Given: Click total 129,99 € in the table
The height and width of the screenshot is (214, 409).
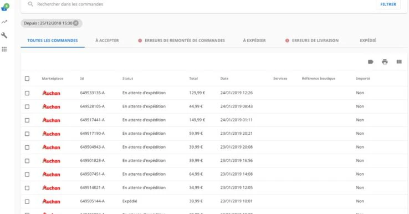Looking at the screenshot, I should (x=197, y=93).
